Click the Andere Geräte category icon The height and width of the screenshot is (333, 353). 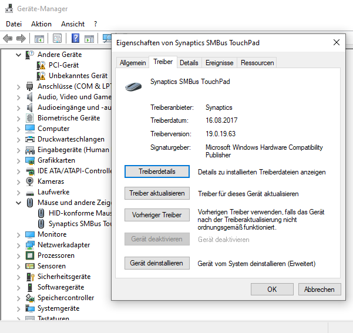point(29,55)
